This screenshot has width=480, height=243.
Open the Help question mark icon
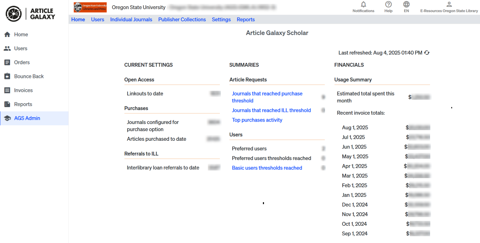pyautogui.click(x=388, y=4)
